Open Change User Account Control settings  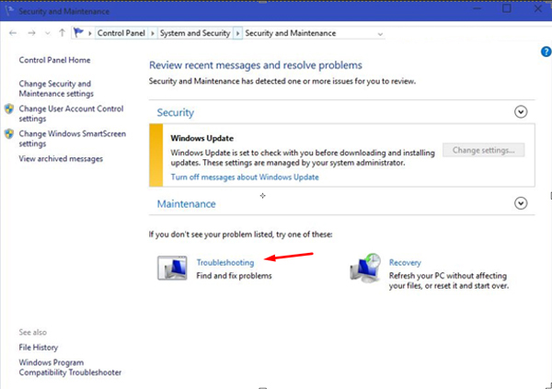pyautogui.click(x=71, y=113)
